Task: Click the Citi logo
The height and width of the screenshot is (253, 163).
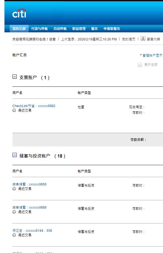Action: 19,13
